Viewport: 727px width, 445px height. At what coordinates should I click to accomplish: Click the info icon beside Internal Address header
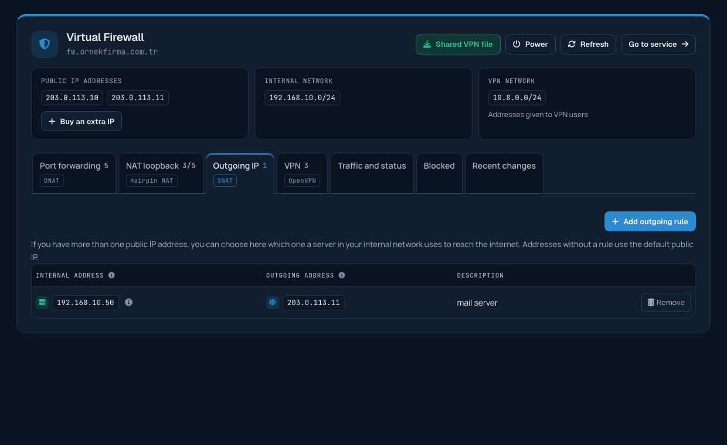(111, 275)
